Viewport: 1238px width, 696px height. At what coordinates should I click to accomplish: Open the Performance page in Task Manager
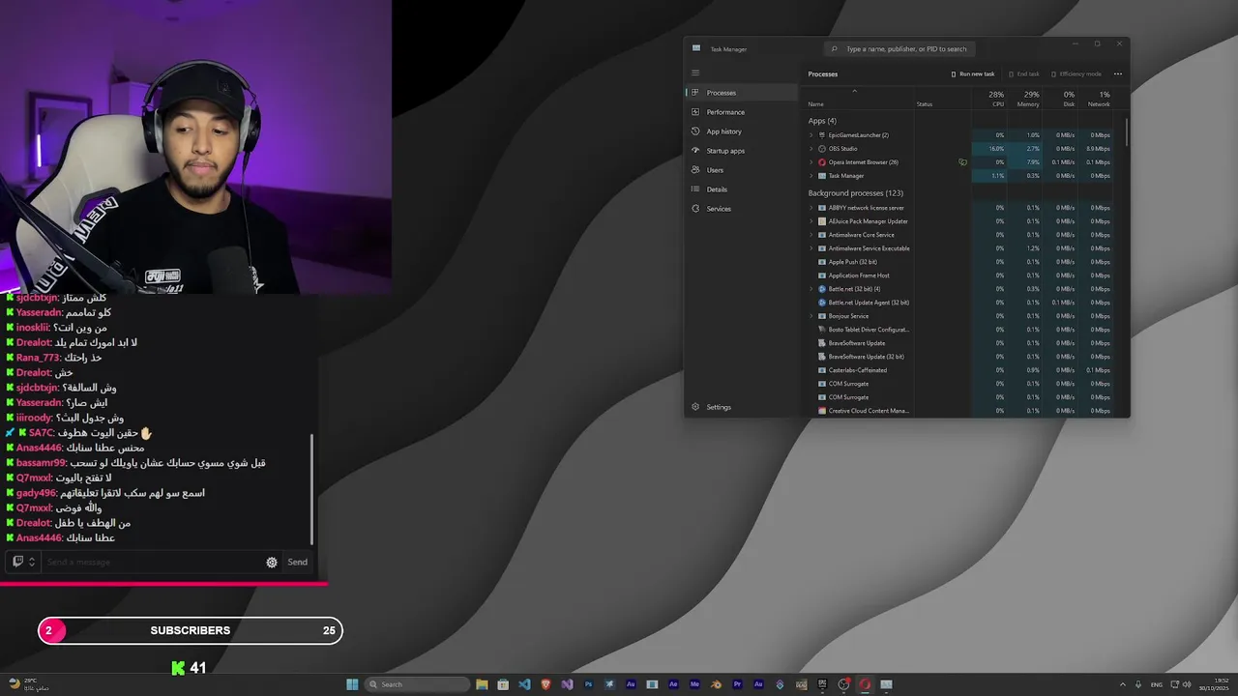click(x=742, y=112)
